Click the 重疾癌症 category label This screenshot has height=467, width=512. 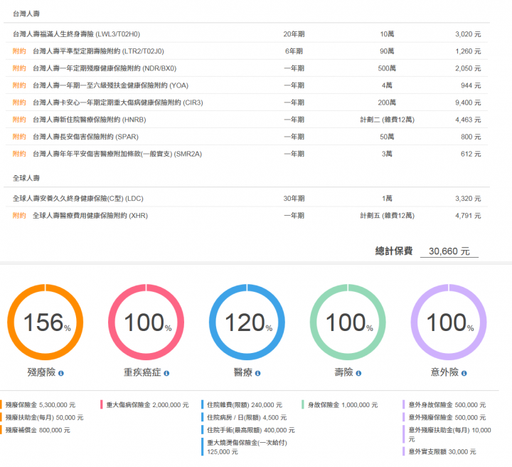coord(142,372)
